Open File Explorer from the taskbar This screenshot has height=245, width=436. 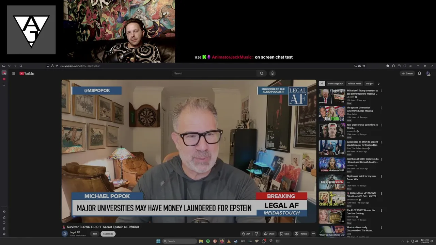(x=201, y=241)
